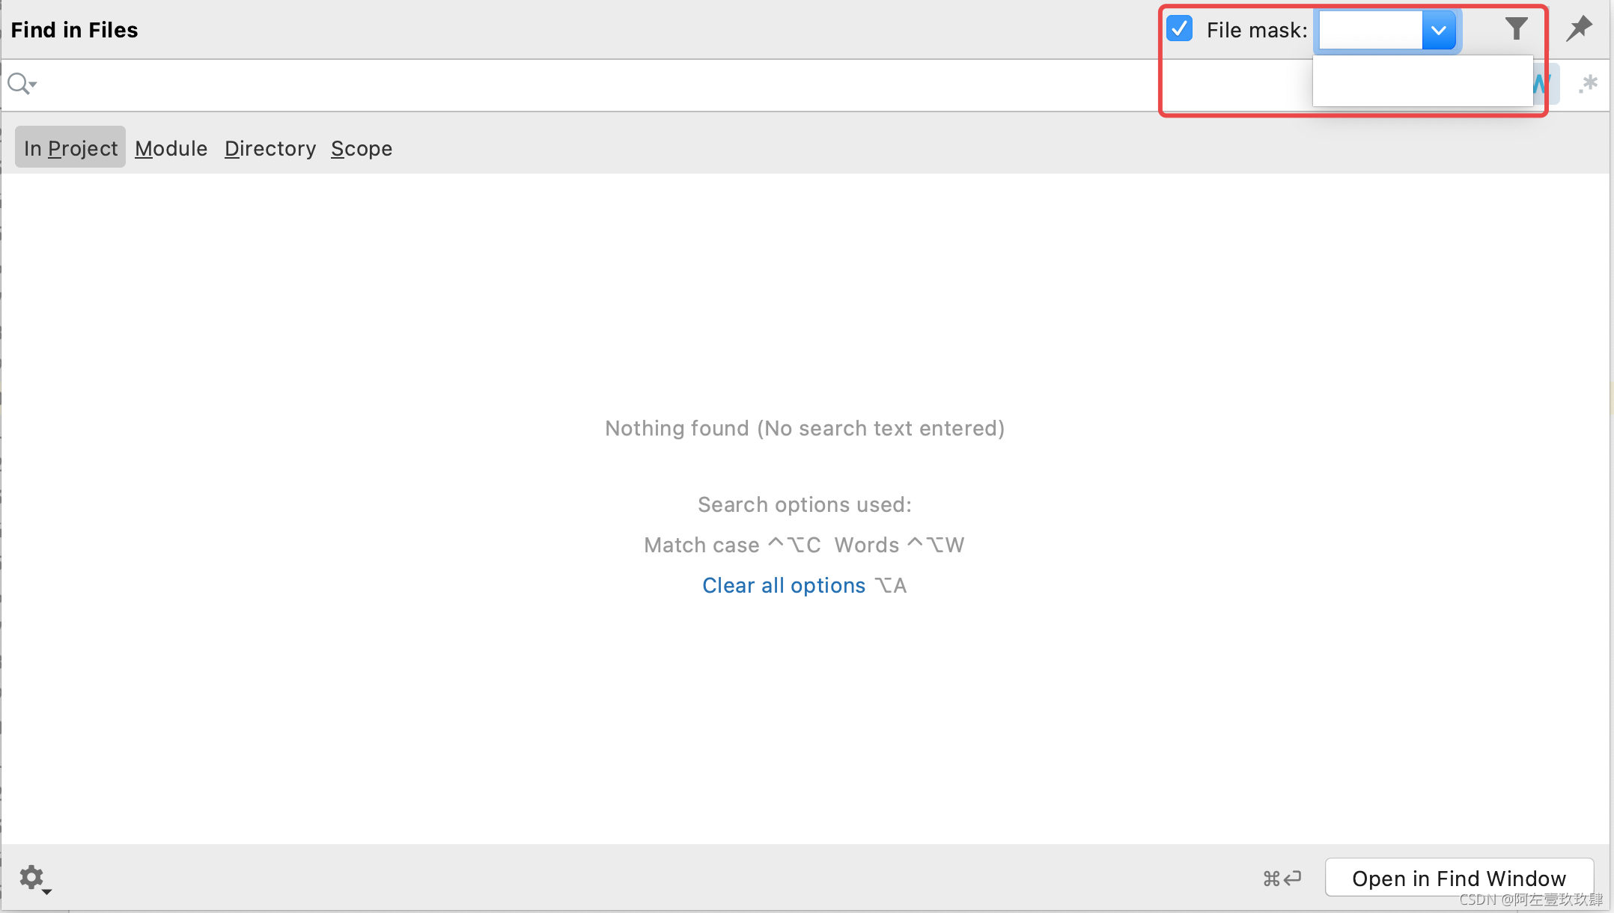The height and width of the screenshot is (913, 1614).
Task: Click the search history magnifier icon
Action: coord(21,83)
